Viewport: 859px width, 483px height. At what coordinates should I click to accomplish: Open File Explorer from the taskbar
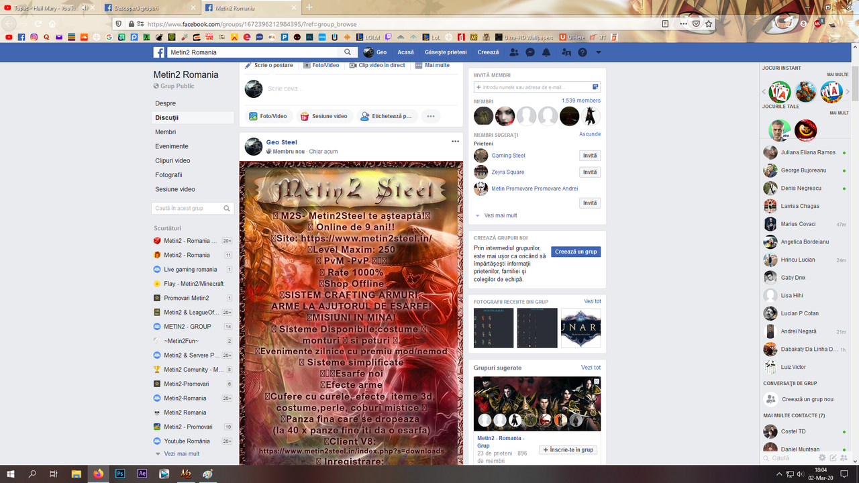[x=76, y=474]
